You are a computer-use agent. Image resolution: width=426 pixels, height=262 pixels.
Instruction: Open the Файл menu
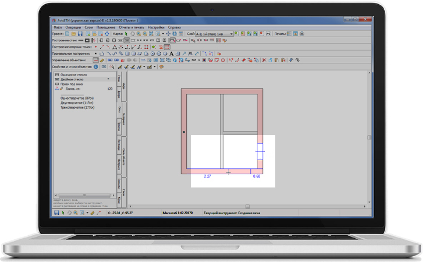click(x=58, y=27)
